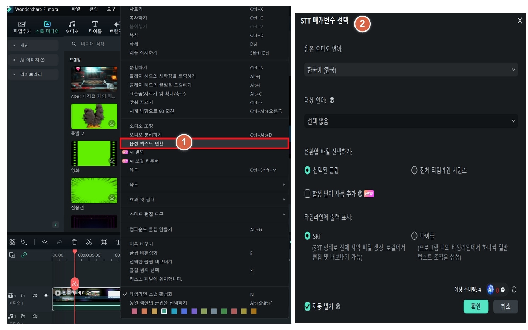Click the timeline layout grid icon
The width and height of the screenshot is (528, 330).
[12, 242]
